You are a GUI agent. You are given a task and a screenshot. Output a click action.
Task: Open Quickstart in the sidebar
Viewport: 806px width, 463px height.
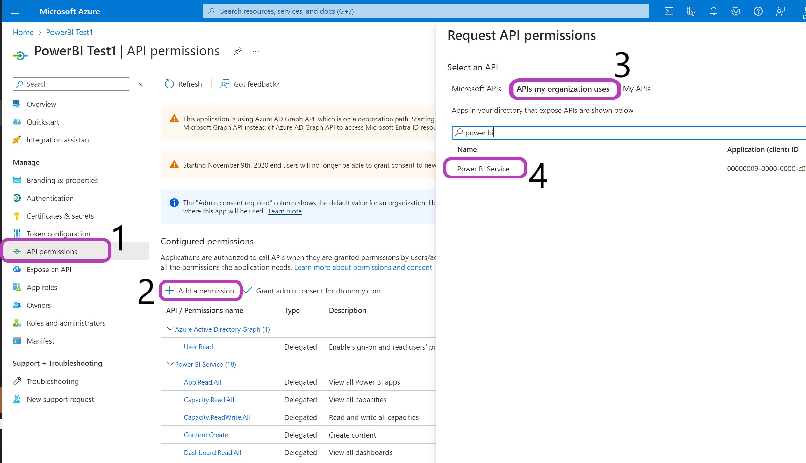pyautogui.click(x=43, y=122)
